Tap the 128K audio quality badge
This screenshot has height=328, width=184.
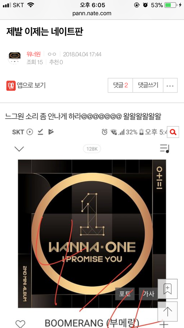click(x=92, y=149)
